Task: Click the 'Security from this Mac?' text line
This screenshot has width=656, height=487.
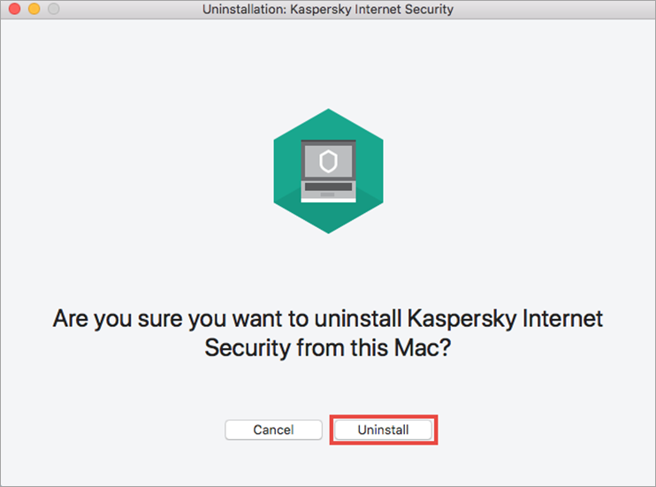Action: [x=328, y=347]
